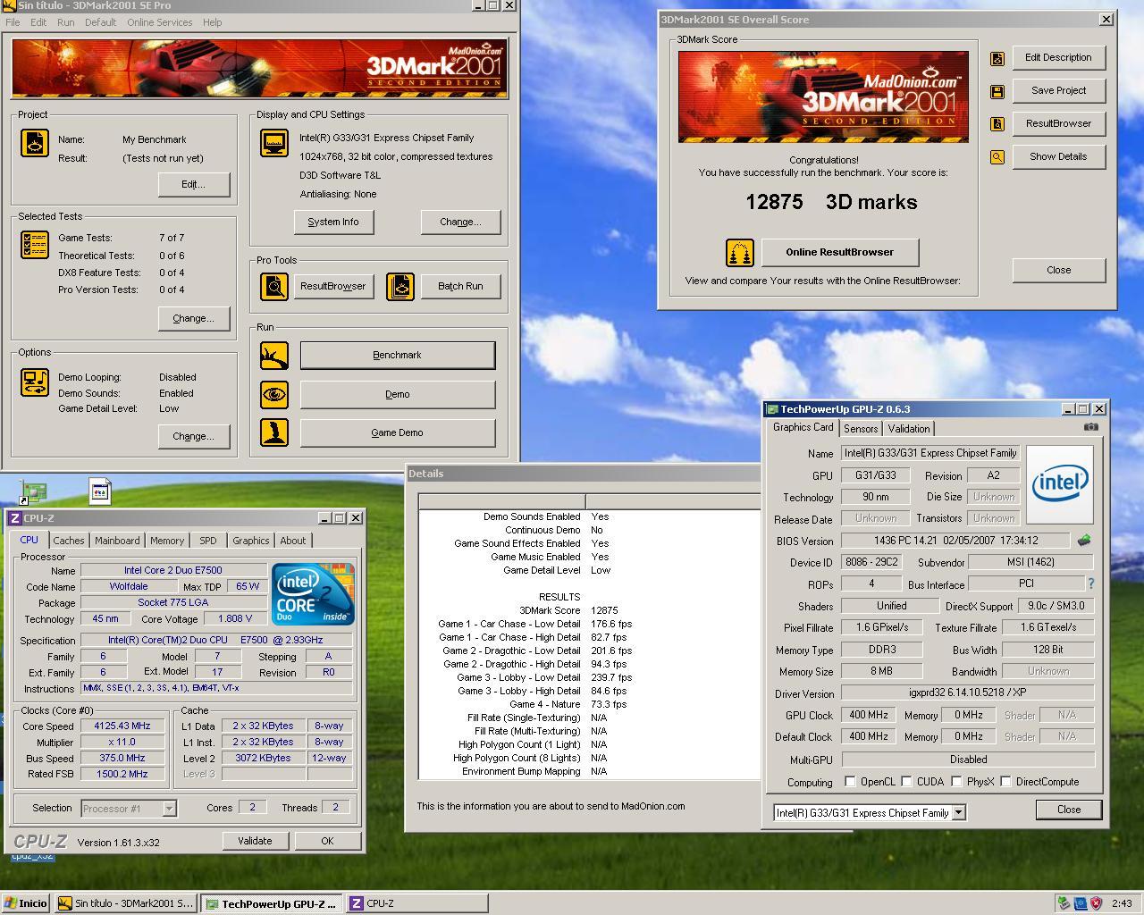
Task: Click the Show Details magnifier icon
Action: pos(997,157)
